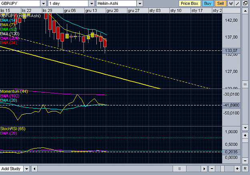Click the horizontal zoom in plus button
This screenshot has width=250, height=175.
point(237,169)
